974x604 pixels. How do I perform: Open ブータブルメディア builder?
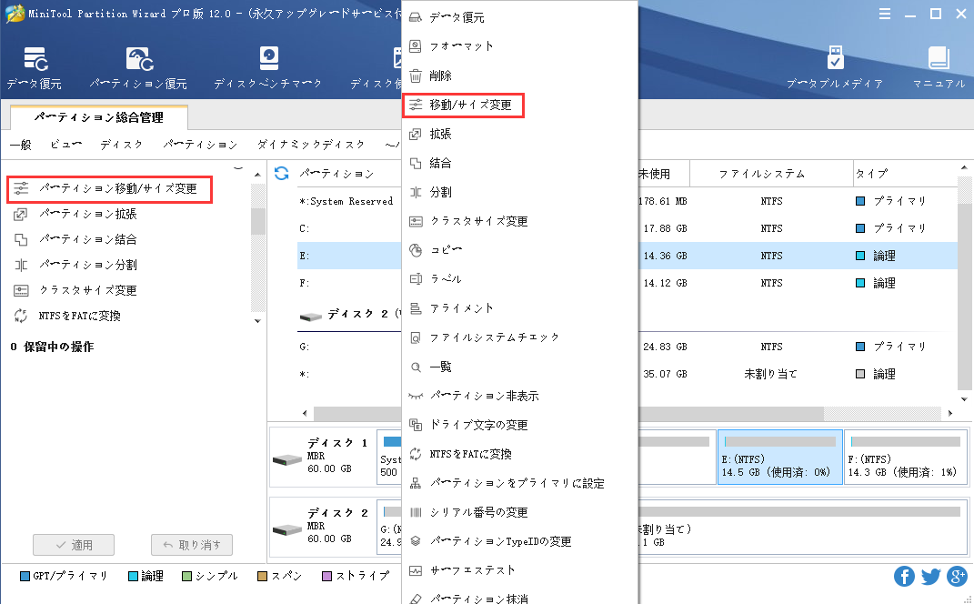click(834, 66)
